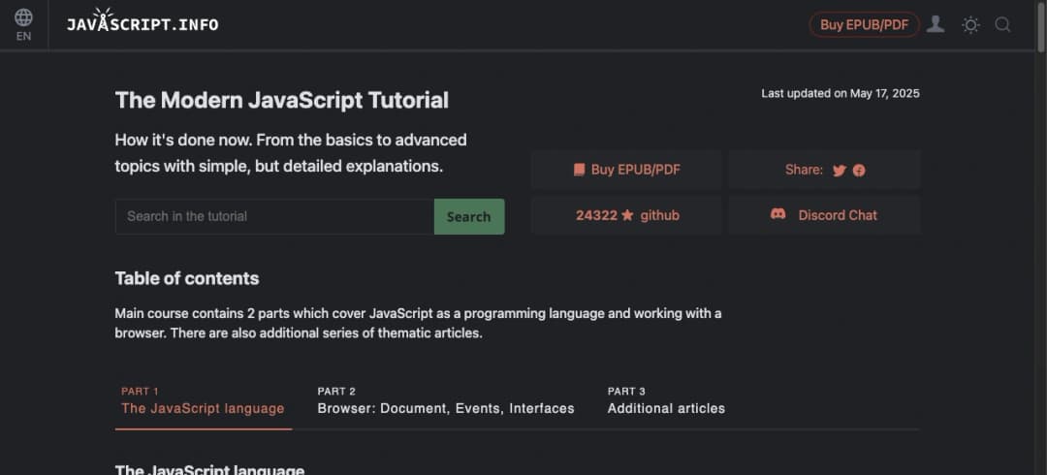Open Part 3 Additional articles tab
This screenshot has width=1047, height=475.
tap(666, 401)
